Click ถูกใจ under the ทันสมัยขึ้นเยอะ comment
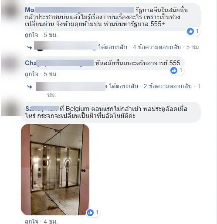217x224 pixels. 31,74
